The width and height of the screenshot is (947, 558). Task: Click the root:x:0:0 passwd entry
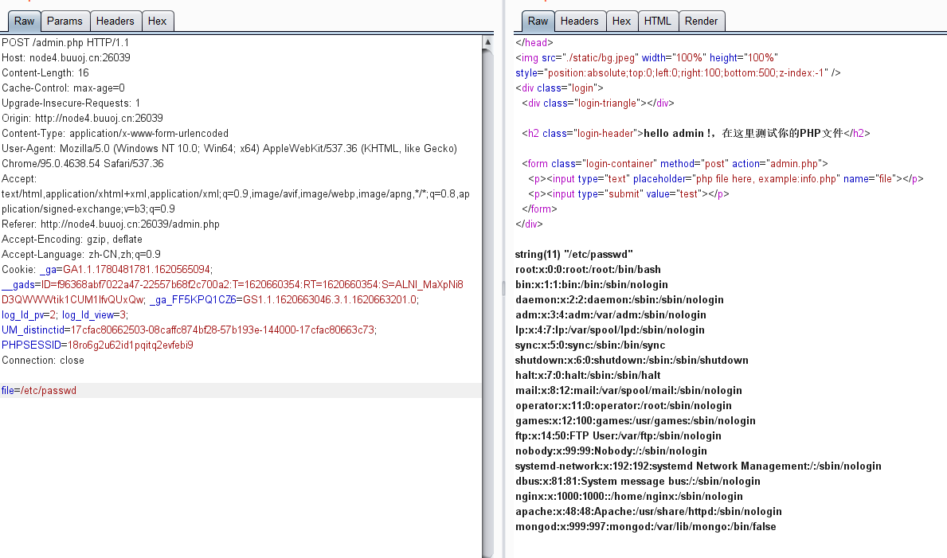(588, 269)
